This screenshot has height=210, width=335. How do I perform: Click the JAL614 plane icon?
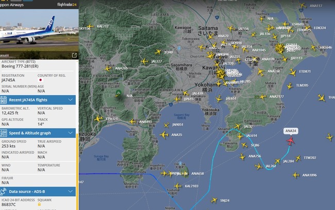tap(240, 136)
